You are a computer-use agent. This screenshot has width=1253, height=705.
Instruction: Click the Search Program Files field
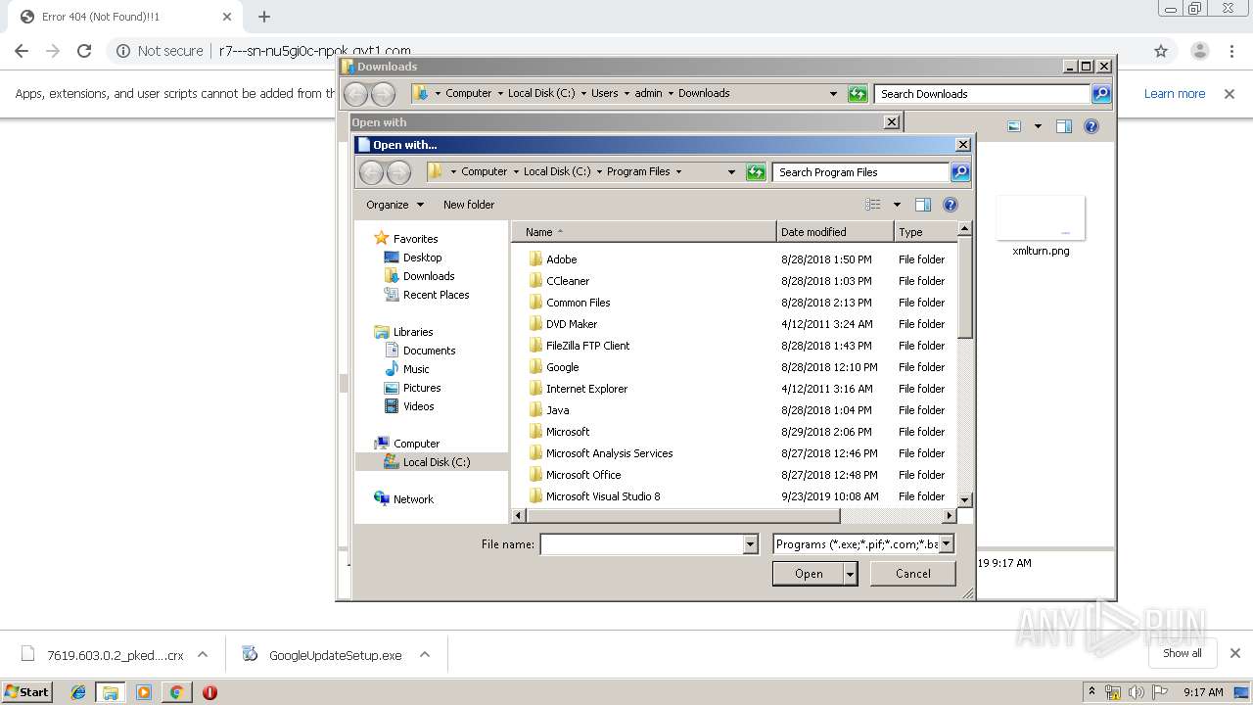[x=861, y=172]
